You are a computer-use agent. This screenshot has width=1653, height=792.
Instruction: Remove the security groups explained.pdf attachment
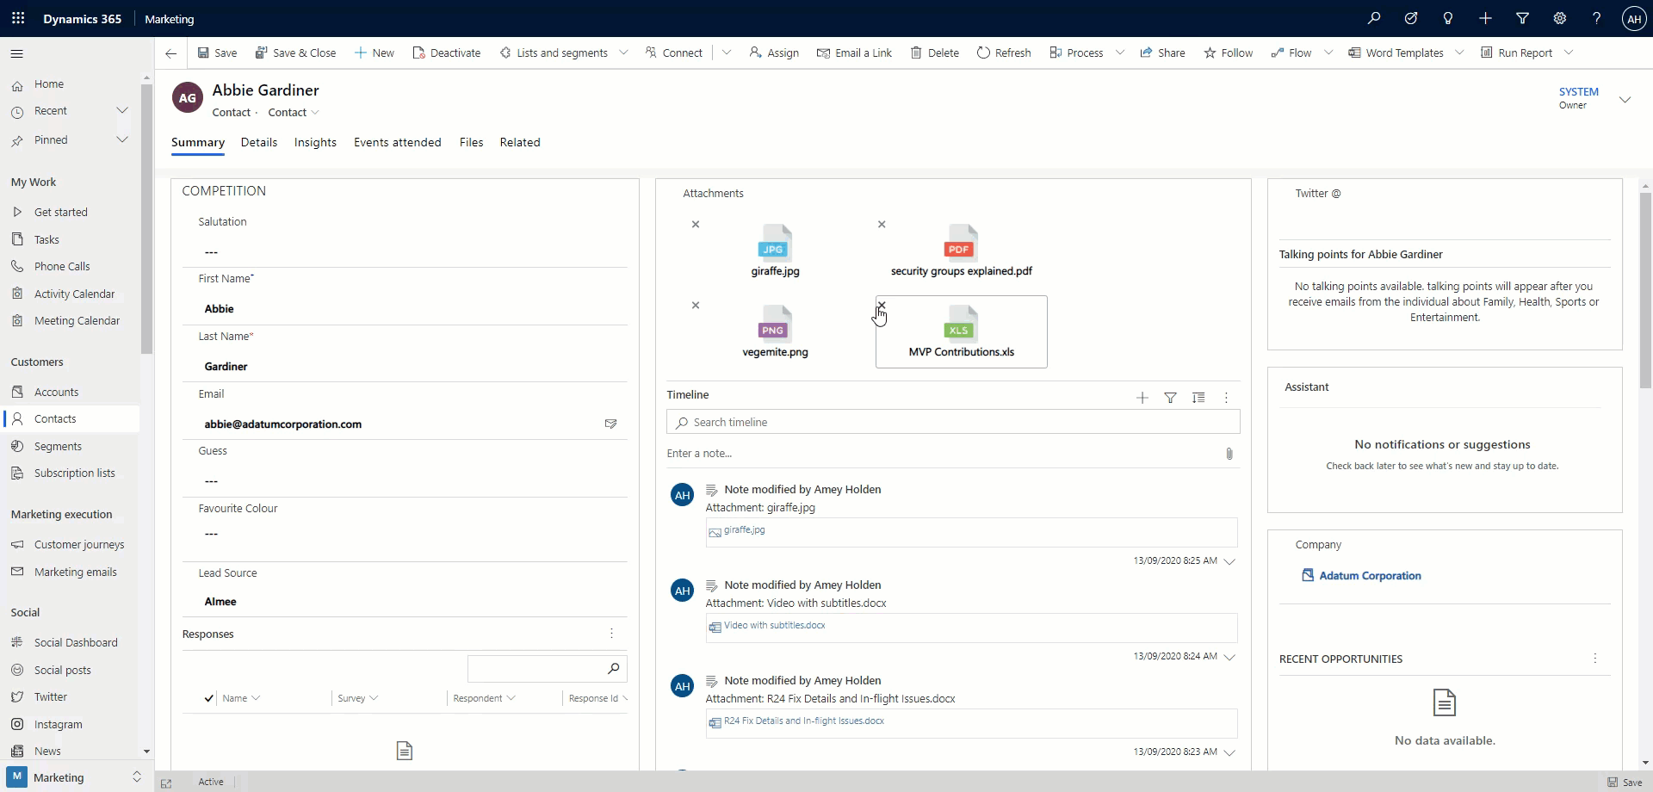882,225
